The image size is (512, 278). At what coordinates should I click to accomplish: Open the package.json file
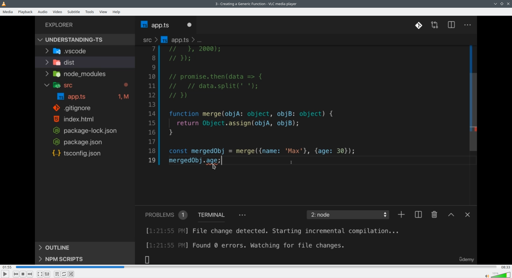[x=85, y=142]
